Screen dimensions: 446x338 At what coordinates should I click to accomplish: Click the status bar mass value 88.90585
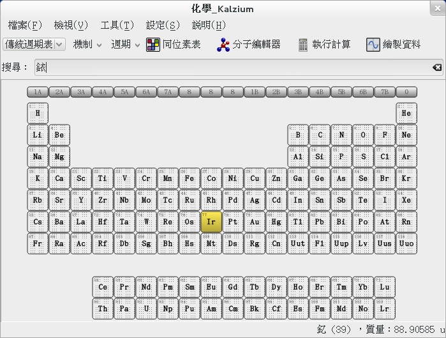414,330
